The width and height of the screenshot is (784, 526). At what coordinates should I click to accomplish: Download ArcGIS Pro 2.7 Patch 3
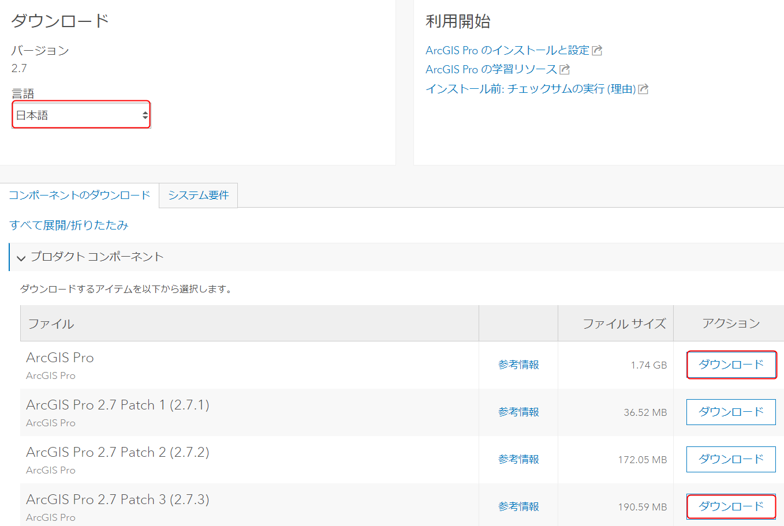(731, 506)
